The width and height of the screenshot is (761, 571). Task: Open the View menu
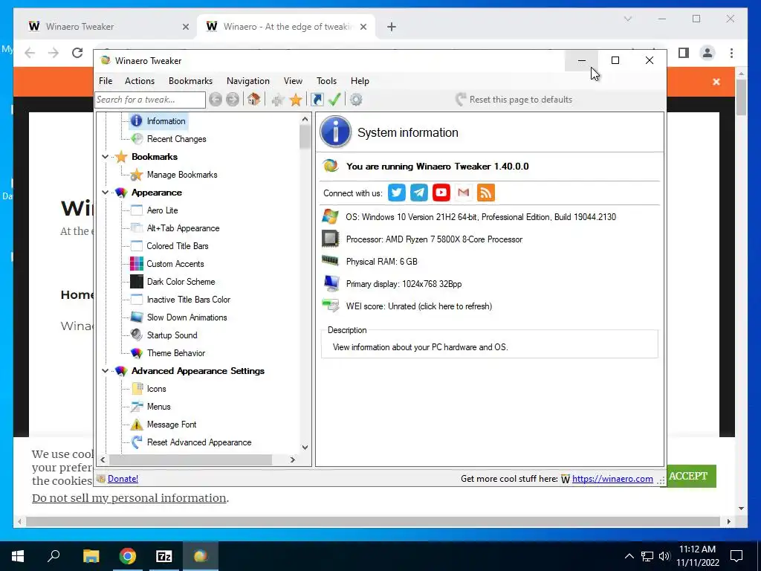[293, 81]
